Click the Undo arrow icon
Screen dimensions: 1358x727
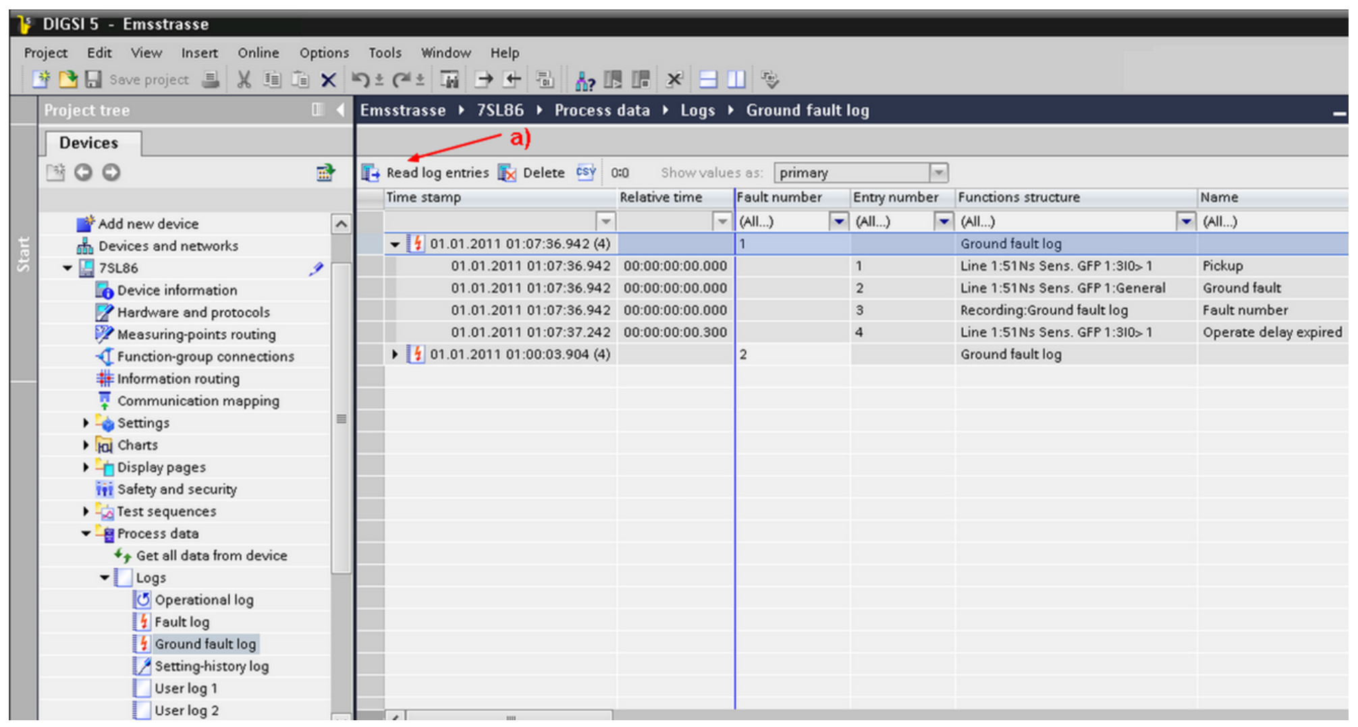pos(361,80)
